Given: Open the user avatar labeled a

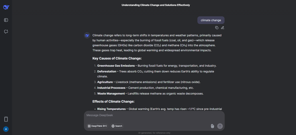Looking at the screenshot, I should (x=6, y=129).
